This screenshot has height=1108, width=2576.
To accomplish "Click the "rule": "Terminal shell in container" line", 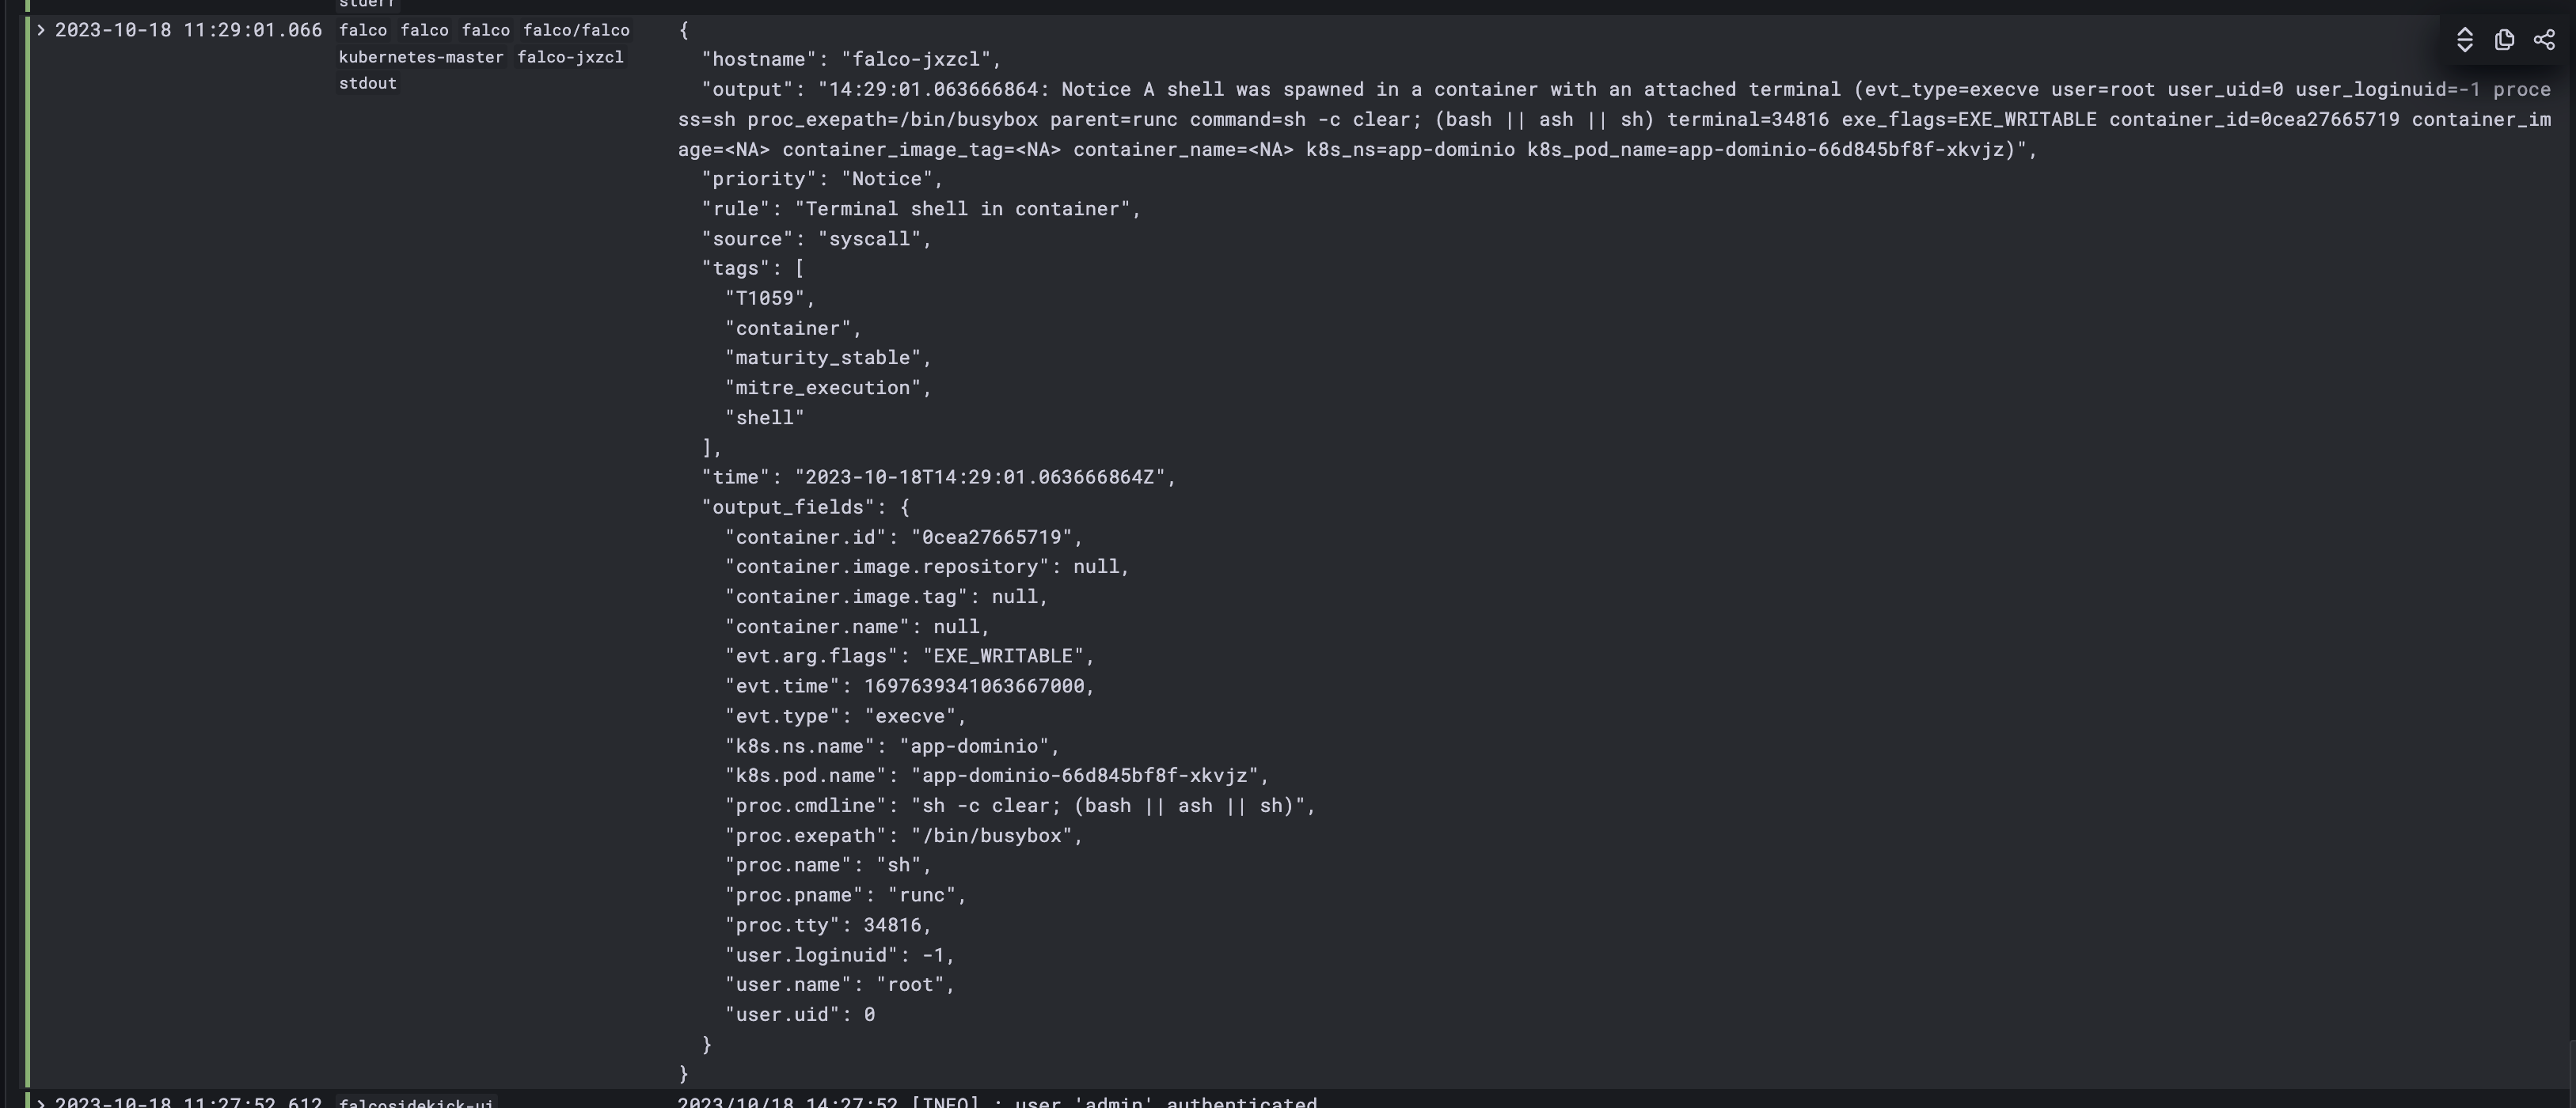I will (x=920, y=209).
